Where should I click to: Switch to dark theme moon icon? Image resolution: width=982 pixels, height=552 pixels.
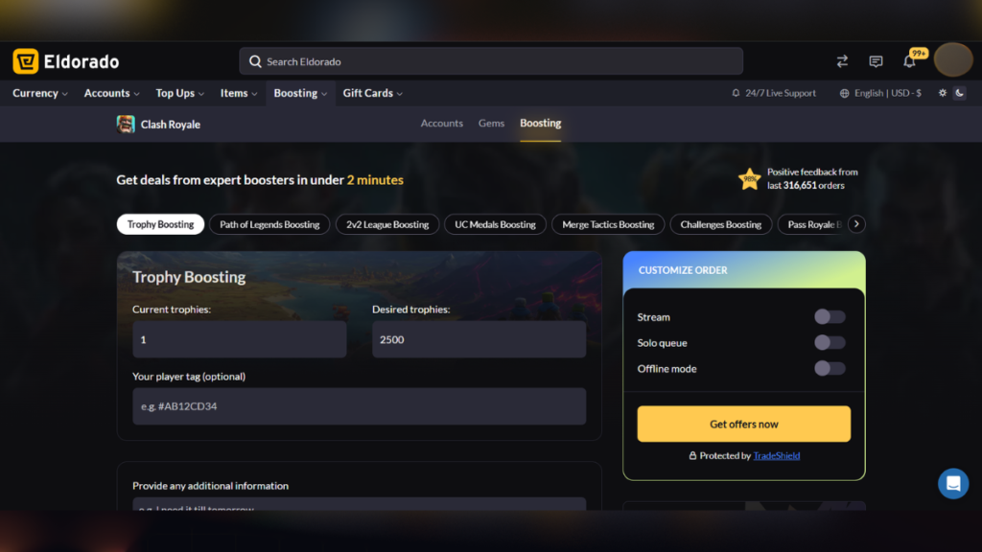959,93
